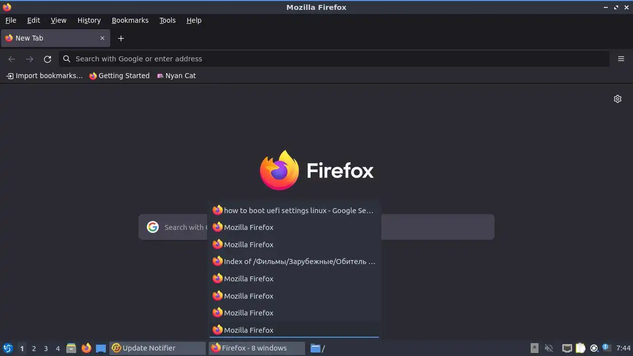Screen dimensions: 633x356
Task: Switch to 'Index of /Фильмы' window entry
Action: click(294, 261)
